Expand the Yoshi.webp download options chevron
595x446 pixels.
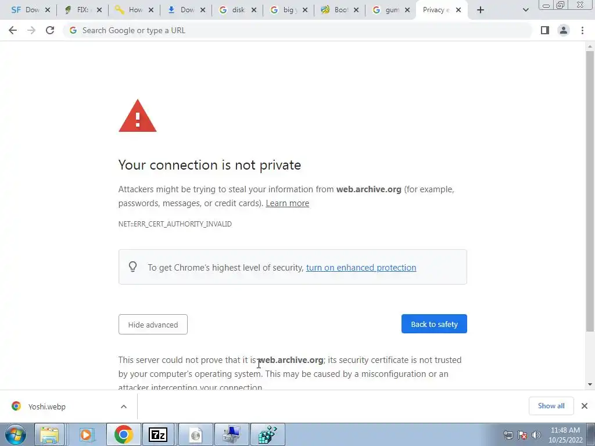(x=124, y=407)
